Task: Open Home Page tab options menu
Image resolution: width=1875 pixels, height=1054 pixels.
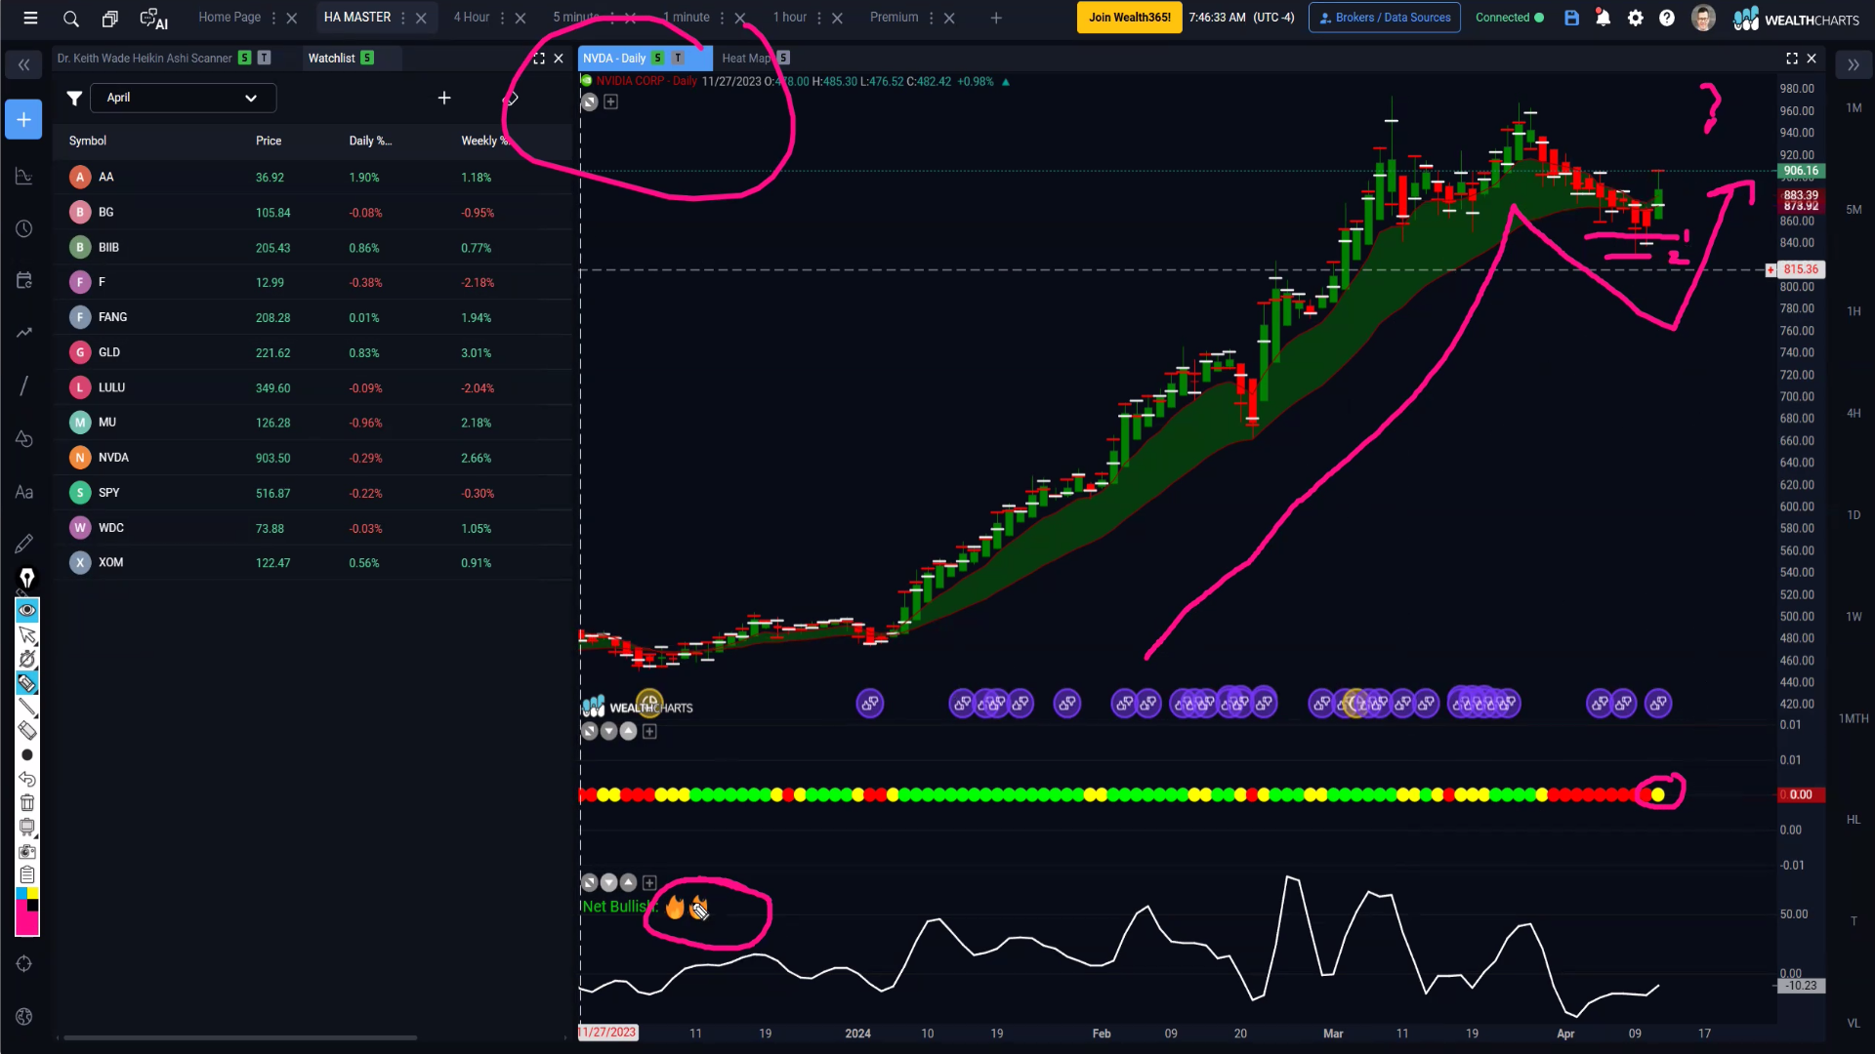Action: coord(273,18)
